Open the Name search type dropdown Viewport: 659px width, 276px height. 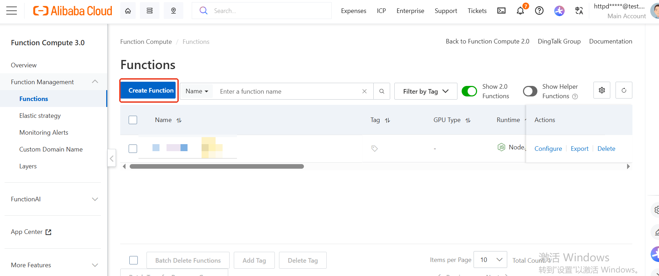point(197,91)
